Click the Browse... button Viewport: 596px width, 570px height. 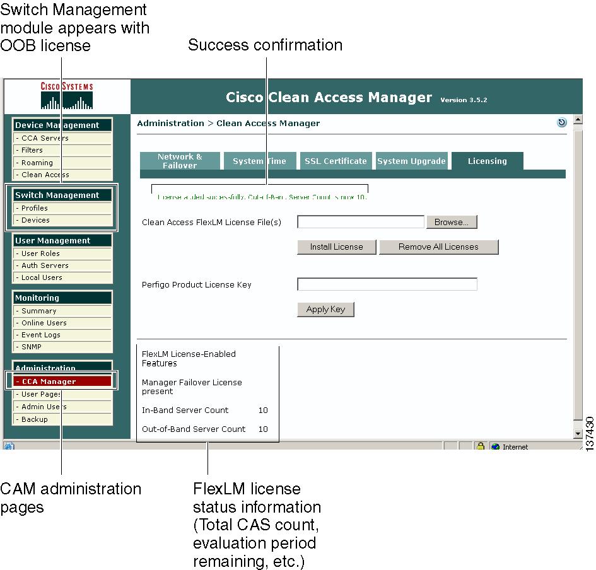(x=452, y=222)
